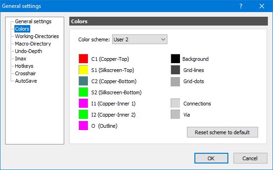Viewport: 273px width, 170px height.
Task: Click the Grid-lines label text
Action: pyautogui.click(x=193, y=70)
